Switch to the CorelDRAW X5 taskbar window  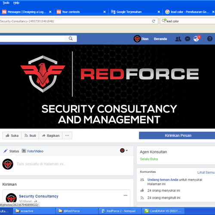(163, 211)
